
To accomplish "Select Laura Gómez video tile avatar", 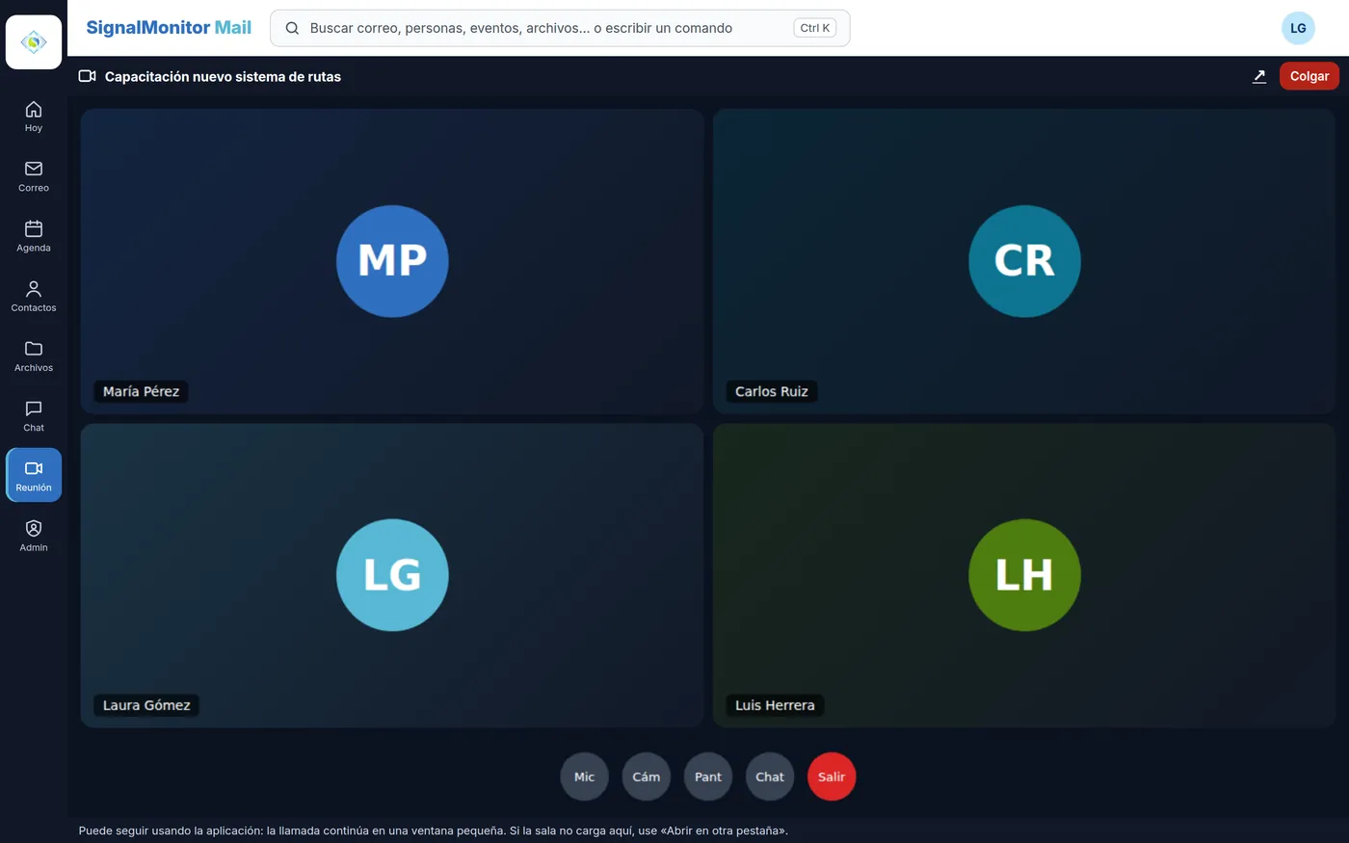I will click(392, 575).
